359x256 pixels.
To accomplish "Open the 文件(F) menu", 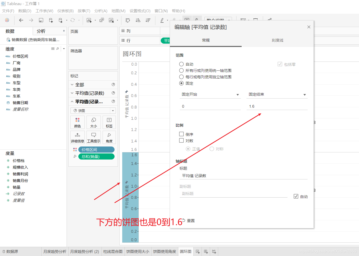I will pos(8,11).
